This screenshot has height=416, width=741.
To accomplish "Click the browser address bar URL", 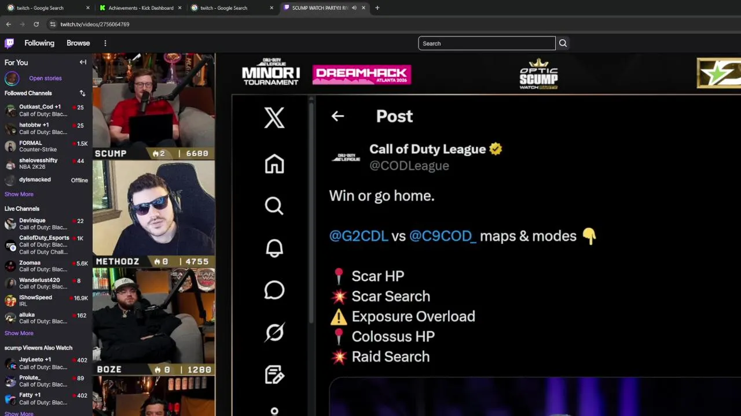I will (95, 24).
